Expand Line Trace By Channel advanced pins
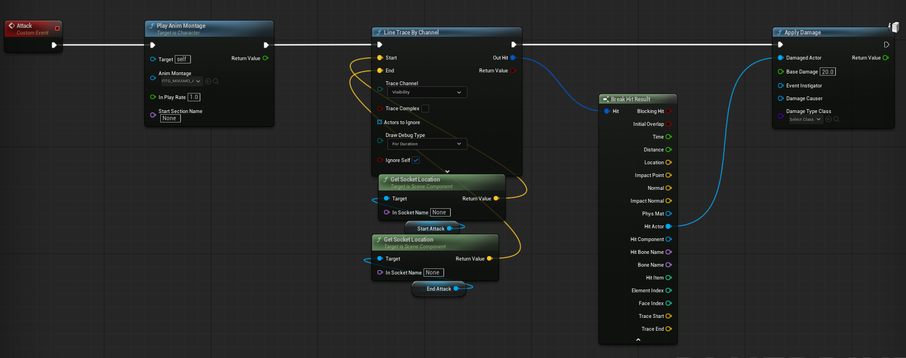The image size is (906, 358). [x=447, y=171]
